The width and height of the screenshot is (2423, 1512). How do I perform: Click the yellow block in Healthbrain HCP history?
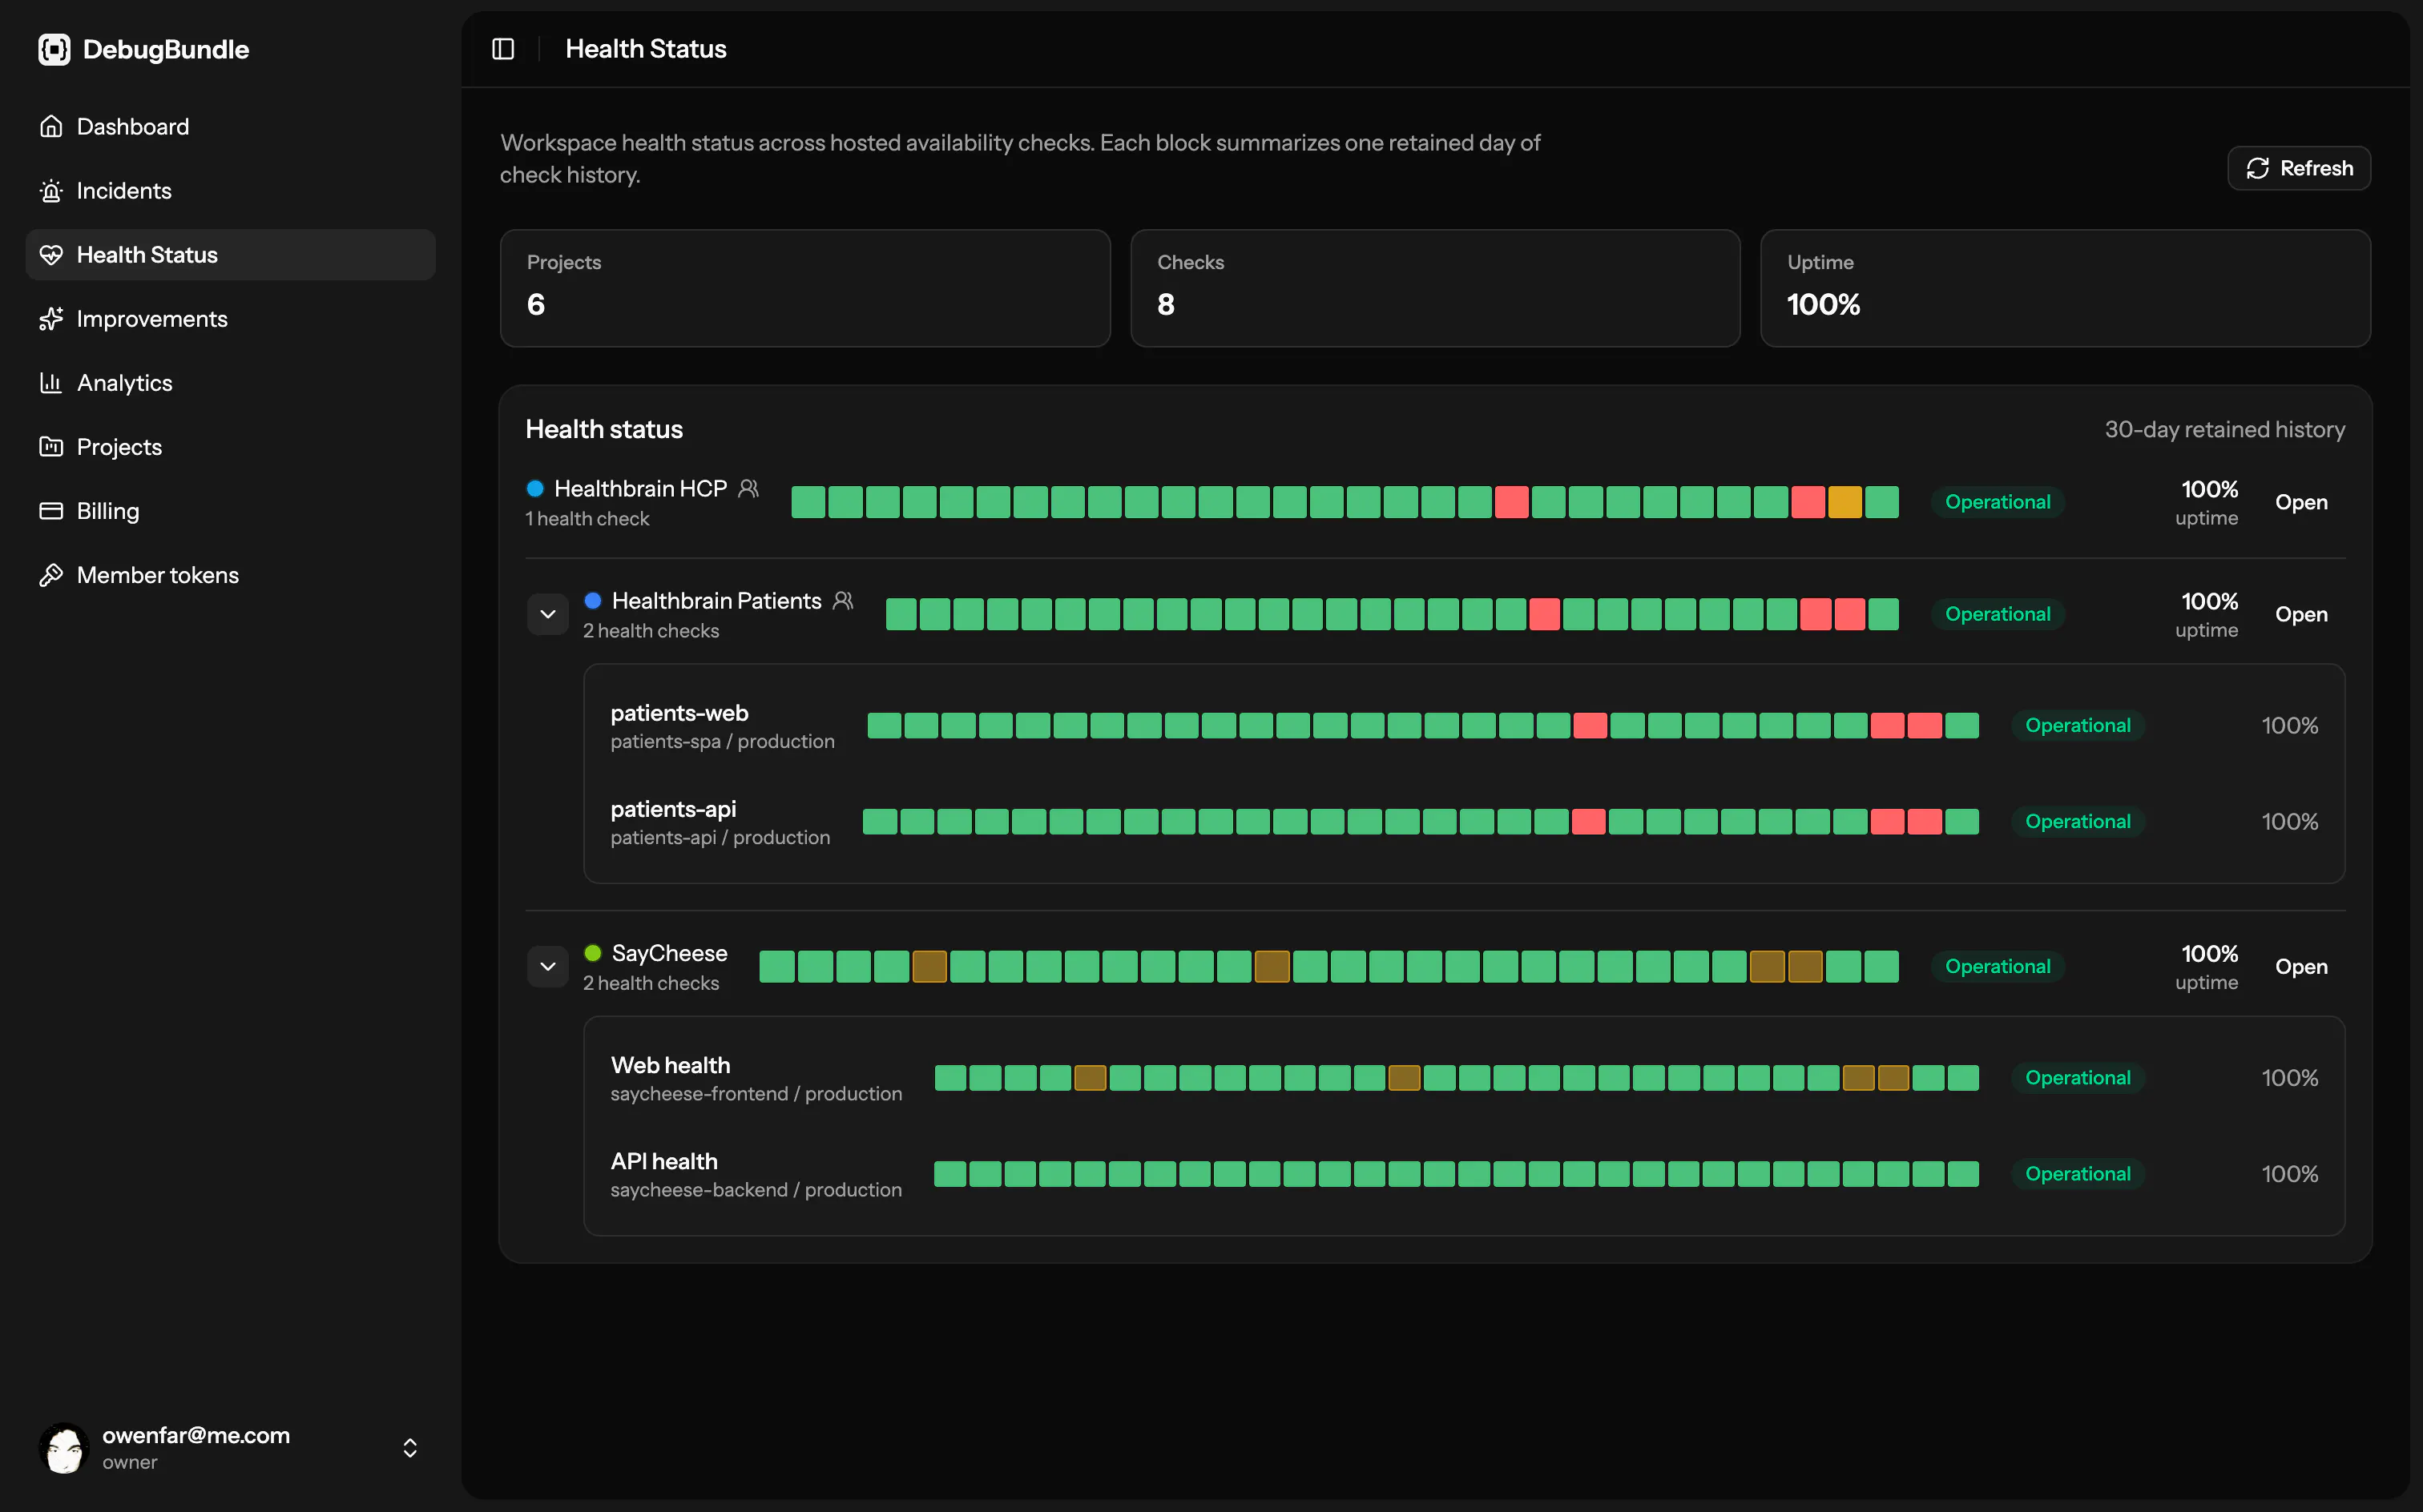[x=1844, y=502]
